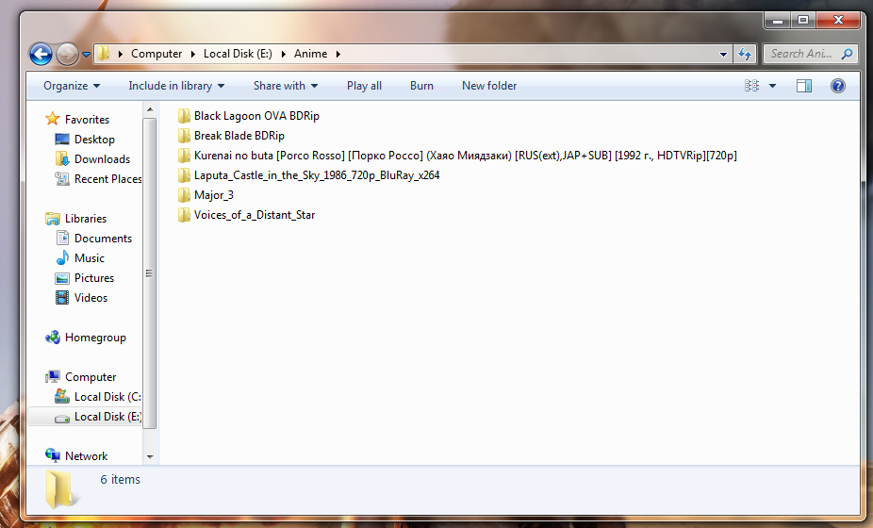Select the Break Blade BDRip folder icon
Screen dimensions: 873x528
184,136
